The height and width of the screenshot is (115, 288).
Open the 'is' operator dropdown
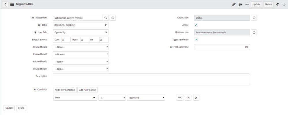(112, 97)
